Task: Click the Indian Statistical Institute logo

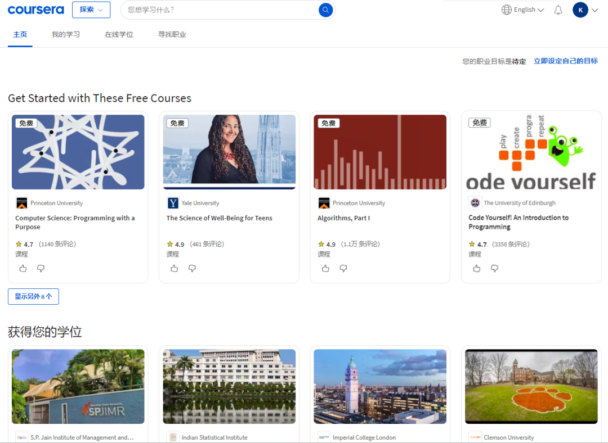Action: [173, 437]
